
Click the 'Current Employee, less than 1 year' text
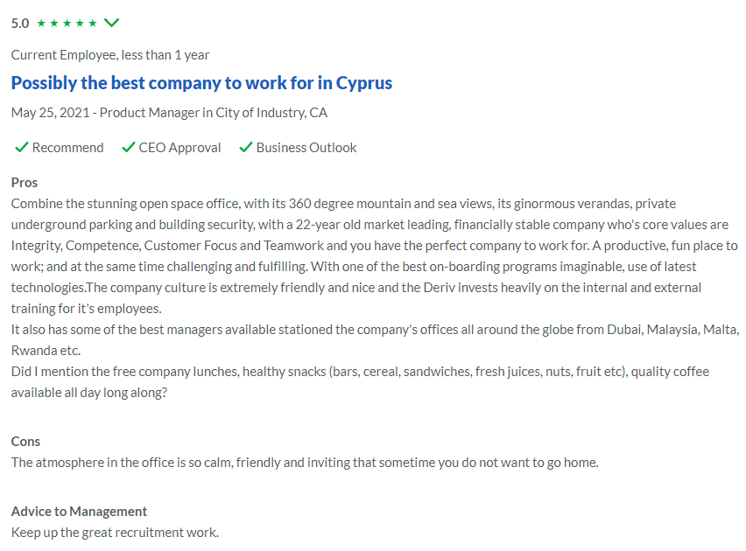(x=110, y=55)
